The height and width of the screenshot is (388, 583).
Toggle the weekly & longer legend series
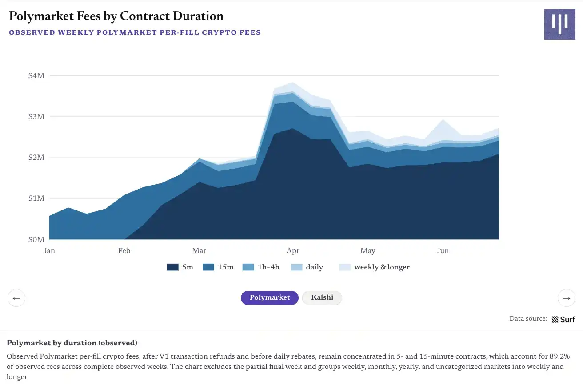coord(375,267)
